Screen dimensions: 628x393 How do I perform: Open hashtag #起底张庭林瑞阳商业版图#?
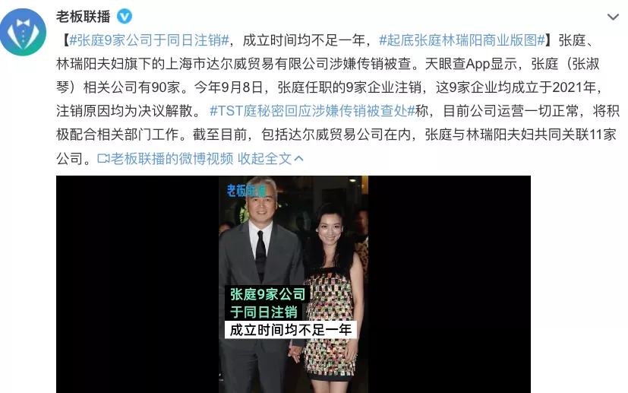point(462,40)
